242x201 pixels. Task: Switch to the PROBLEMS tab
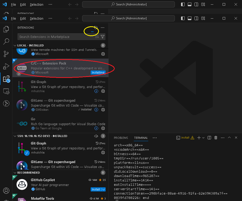(121, 138)
